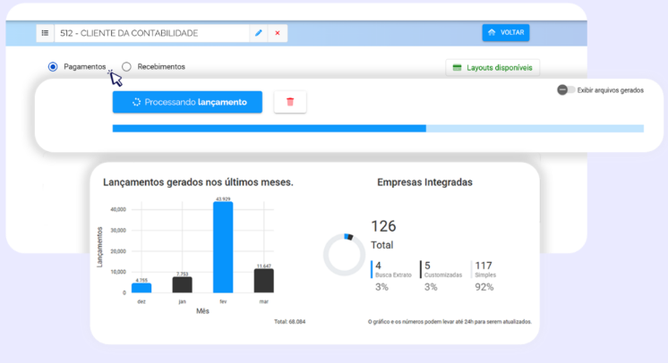Click the Processando lançamento button
The width and height of the screenshot is (668, 363).
pos(187,102)
